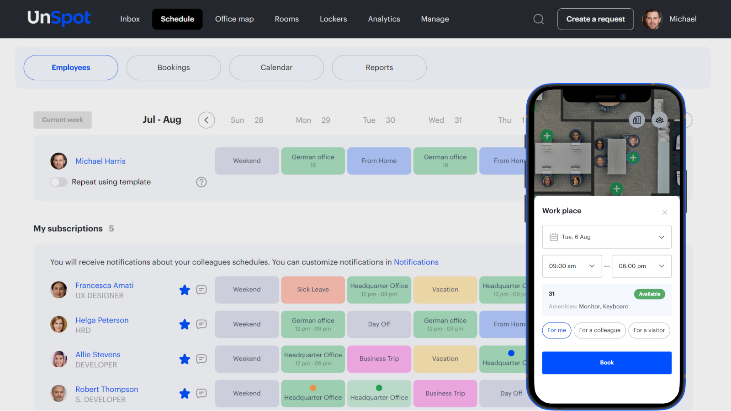The image size is (731, 411).
Task: Switch to the Bookings tab
Action: [174, 68]
